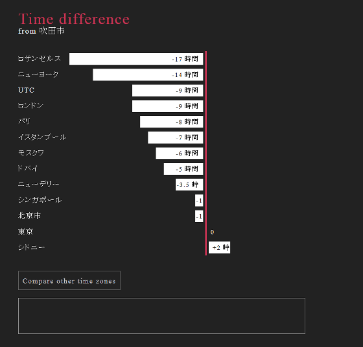The height and width of the screenshot is (347, 363).
Task: Click the パリ city label
Action: point(25,122)
